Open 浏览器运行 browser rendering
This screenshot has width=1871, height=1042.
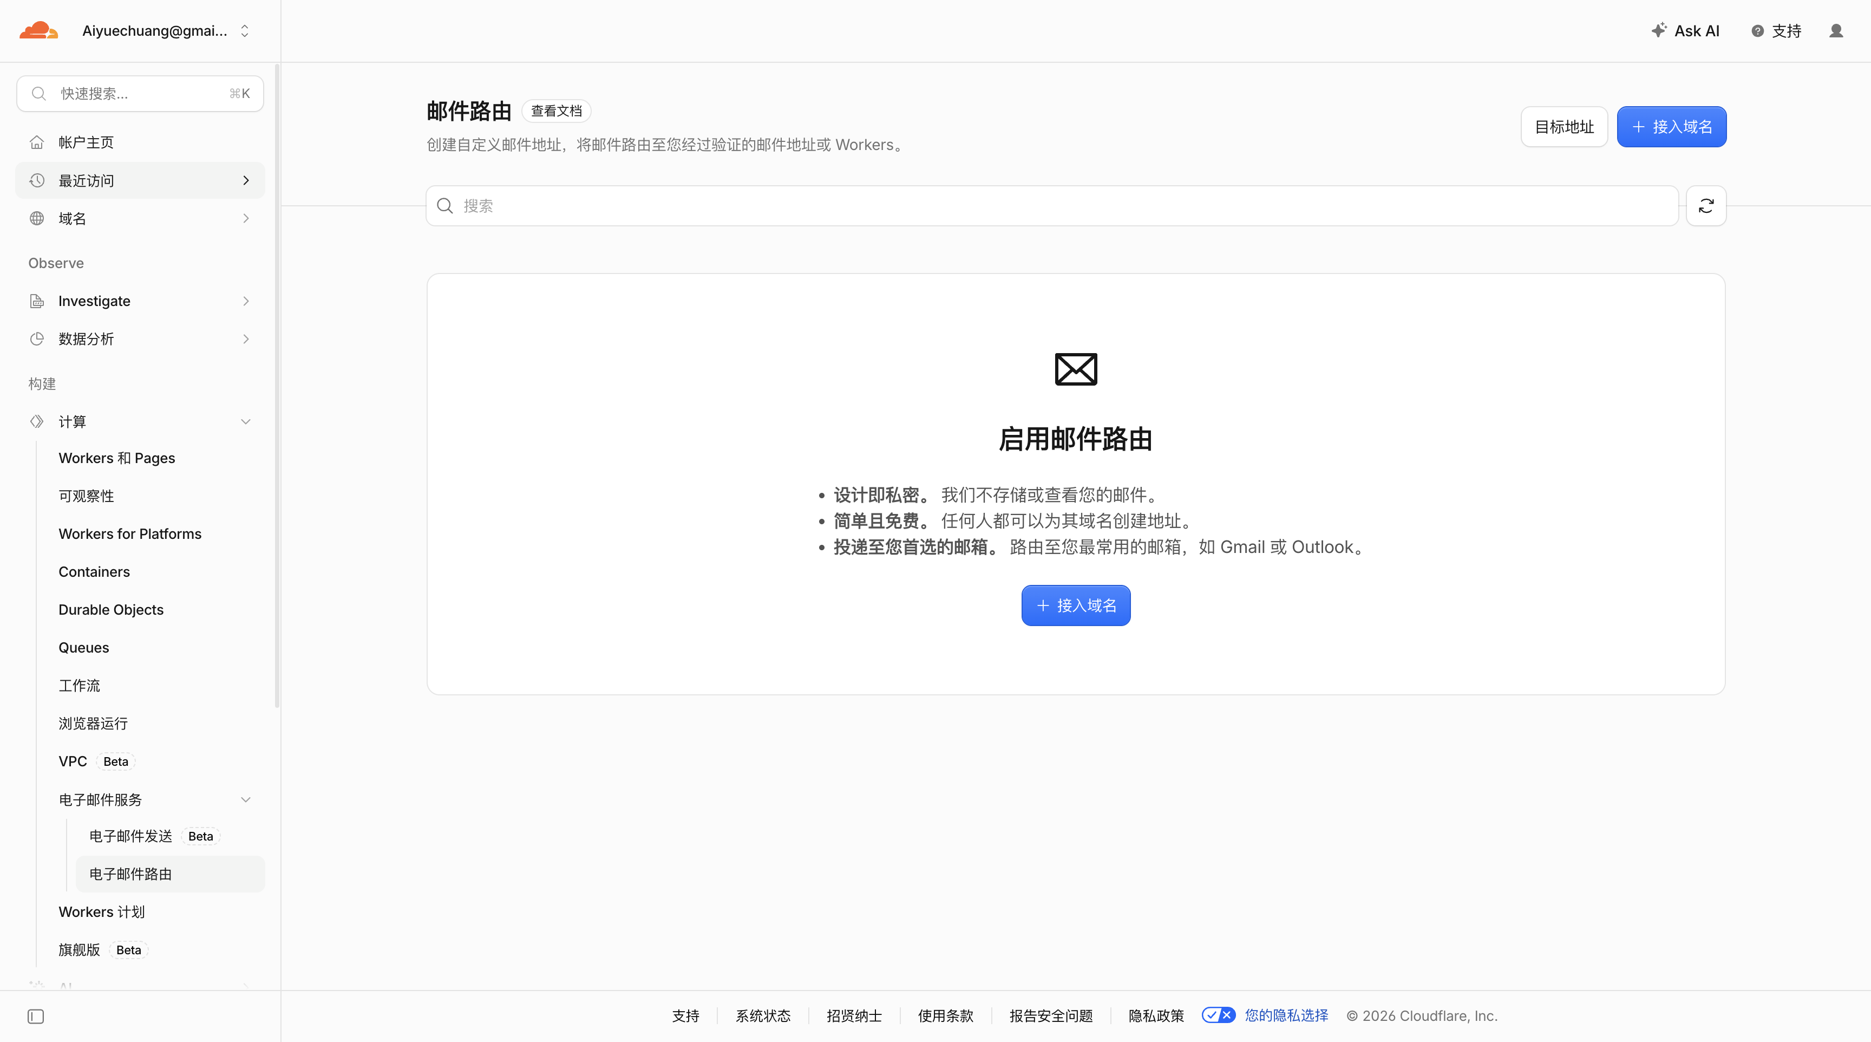point(93,723)
